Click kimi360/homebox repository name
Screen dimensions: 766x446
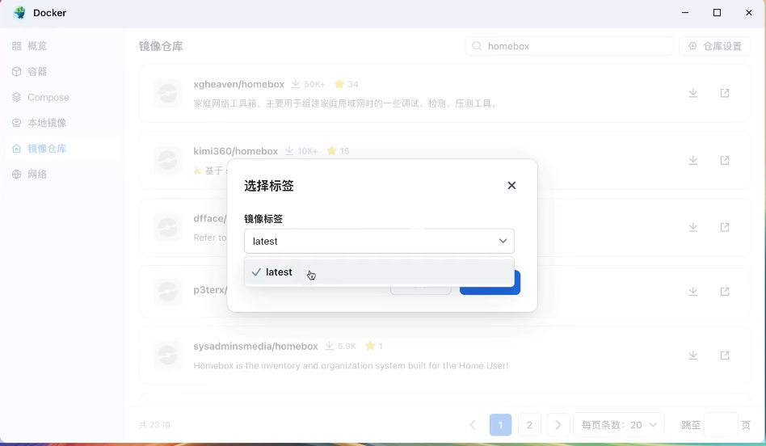point(235,151)
